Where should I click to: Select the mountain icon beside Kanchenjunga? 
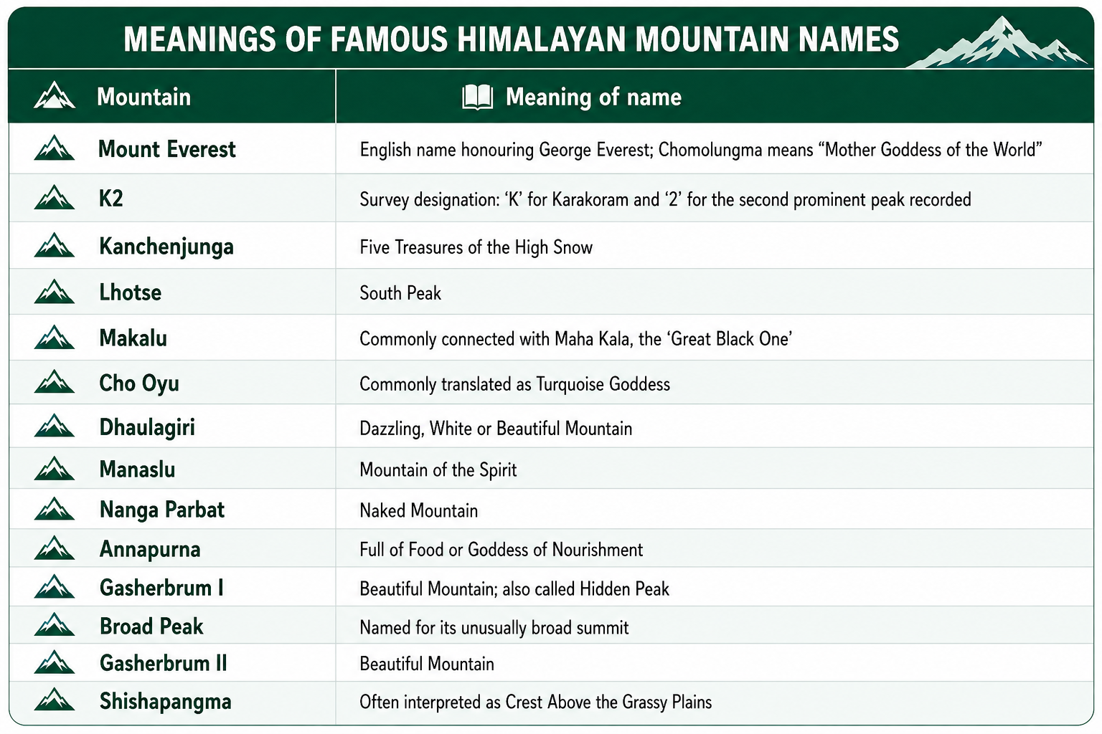tap(54, 245)
